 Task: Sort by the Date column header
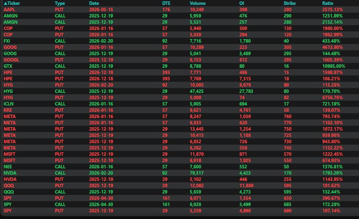click(94, 3)
